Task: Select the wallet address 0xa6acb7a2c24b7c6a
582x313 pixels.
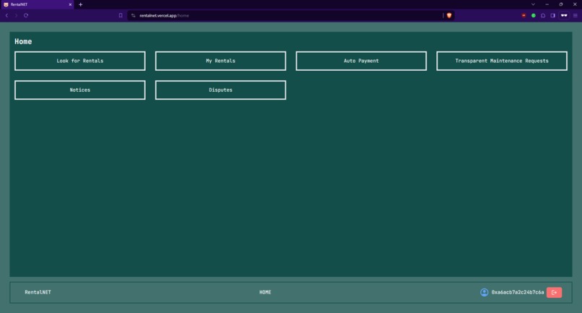Action: [x=518, y=293]
